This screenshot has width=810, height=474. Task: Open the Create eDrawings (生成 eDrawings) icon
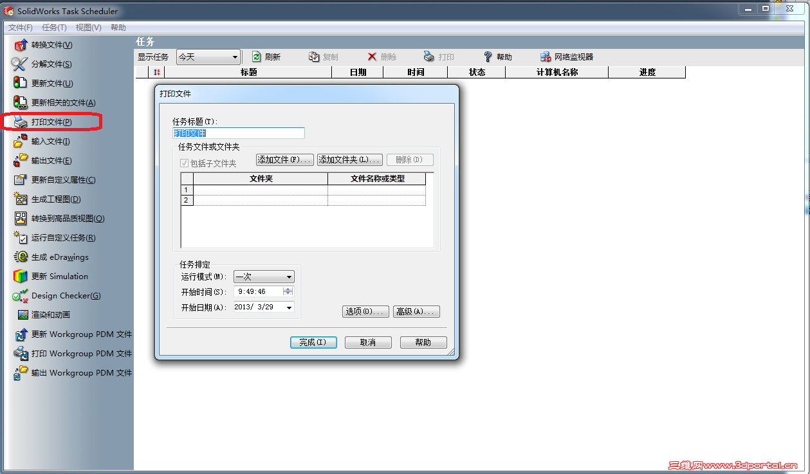pyautogui.click(x=21, y=257)
